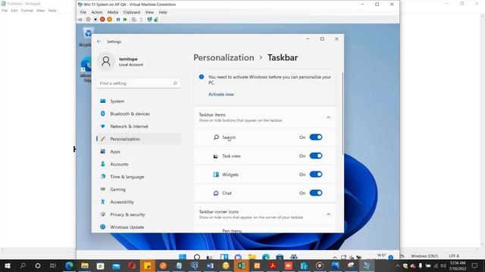Click the red Shut Down VM toolbar icon

102,20
